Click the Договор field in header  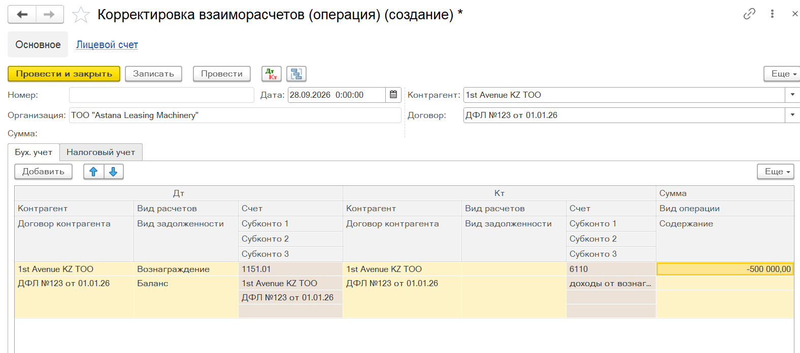(x=624, y=115)
